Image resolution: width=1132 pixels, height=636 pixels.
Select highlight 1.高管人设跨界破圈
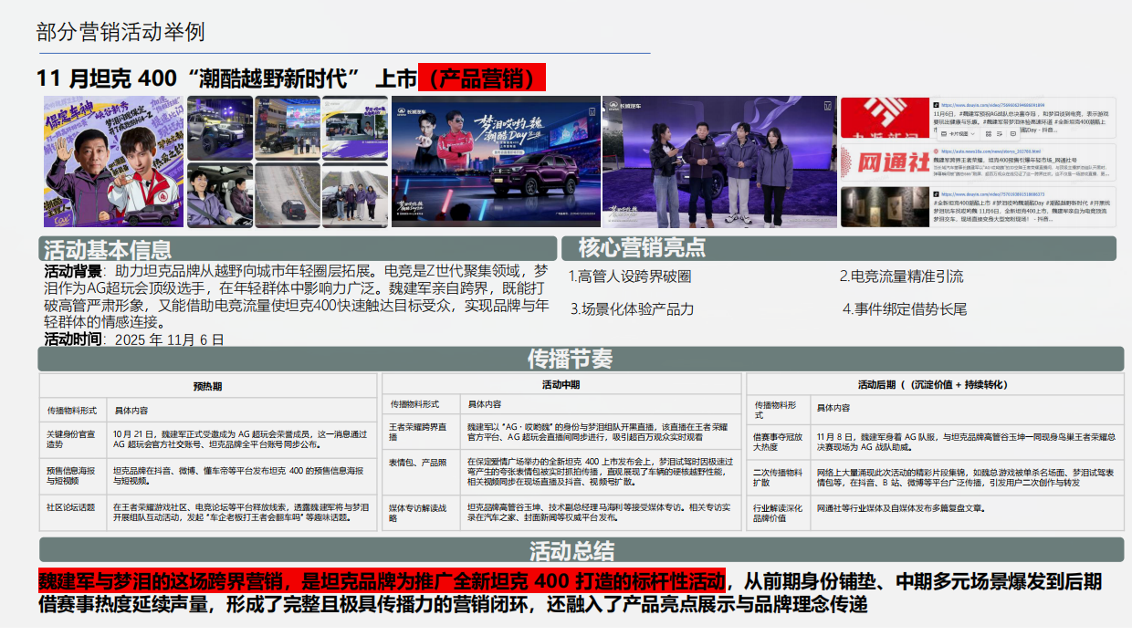point(629,276)
